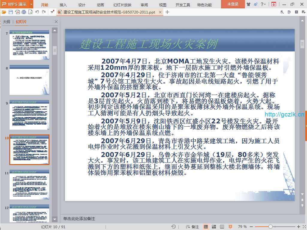Viewport: 307px width, 230px height.
Task: Click the Print Preview icon
Action: coord(30,12)
